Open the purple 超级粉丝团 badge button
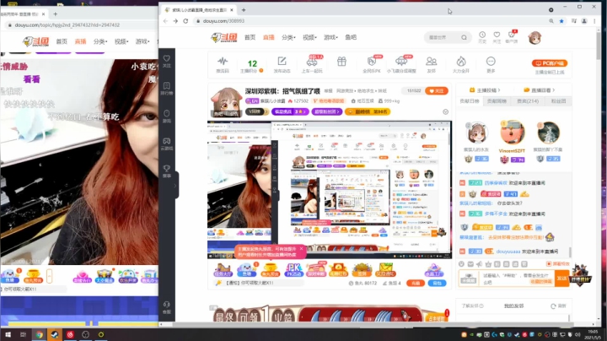The height and width of the screenshot is (341, 607). tap(327, 111)
